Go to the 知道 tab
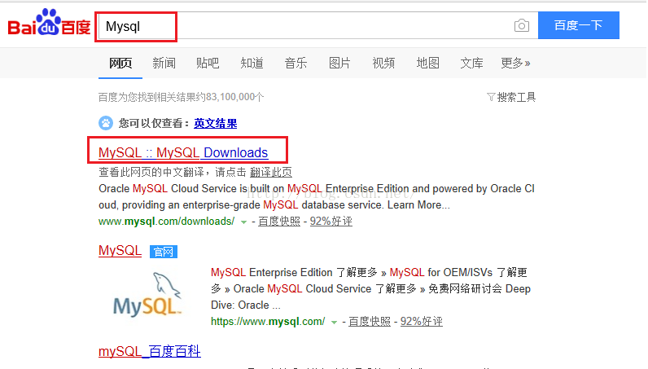This screenshot has width=648, height=369. (252, 64)
